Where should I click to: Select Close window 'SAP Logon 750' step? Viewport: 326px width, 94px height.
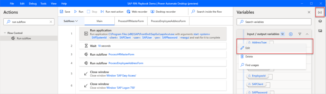pos(153,86)
